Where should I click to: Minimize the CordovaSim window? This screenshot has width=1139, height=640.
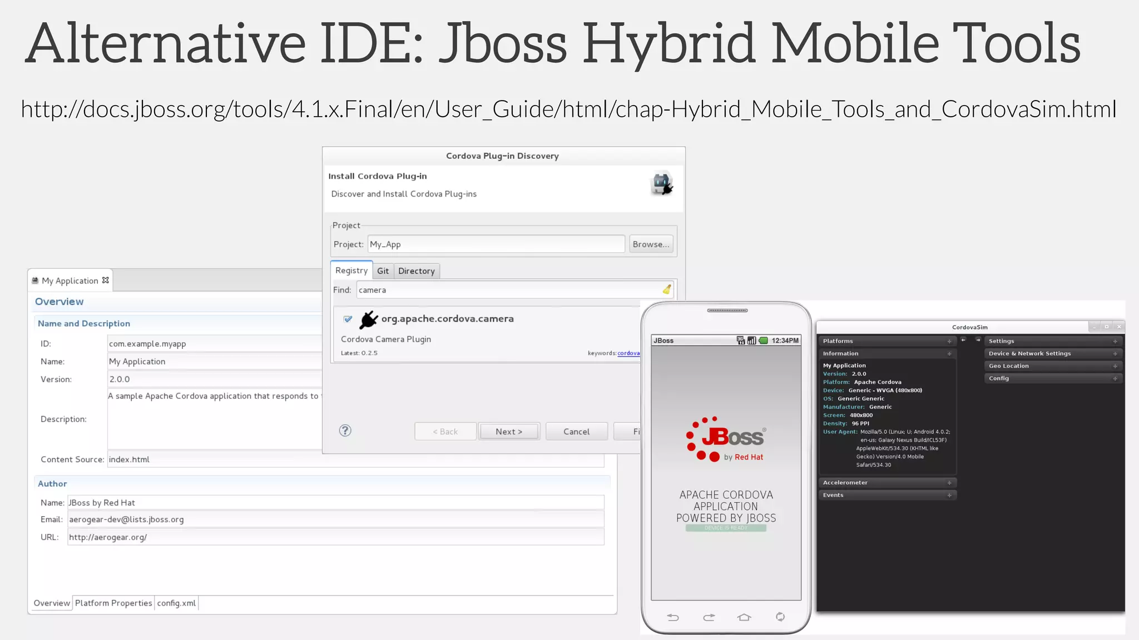coord(1094,327)
